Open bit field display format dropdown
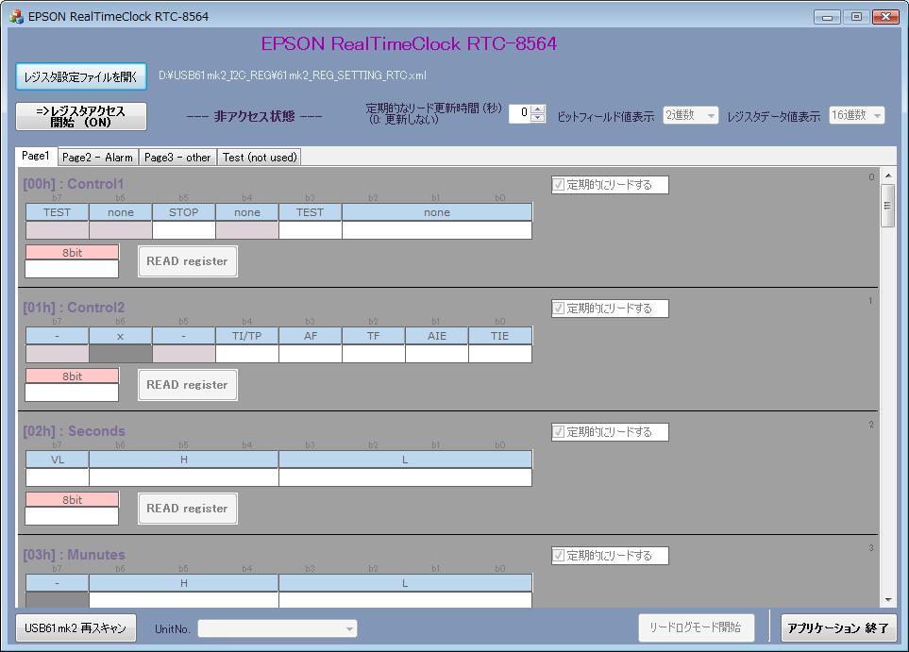Image resolution: width=909 pixels, height=652 pixels. point(690,115)
